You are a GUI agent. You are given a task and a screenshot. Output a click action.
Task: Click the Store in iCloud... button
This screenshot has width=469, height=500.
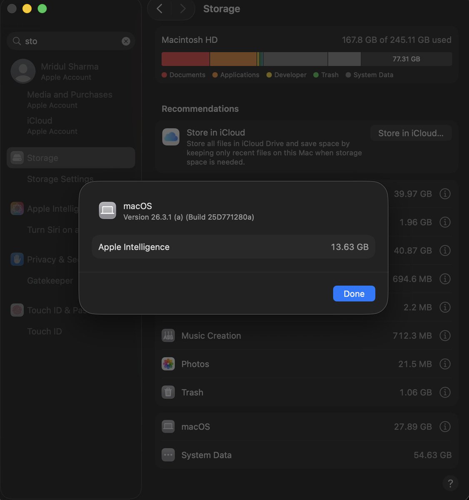point(411,133)
